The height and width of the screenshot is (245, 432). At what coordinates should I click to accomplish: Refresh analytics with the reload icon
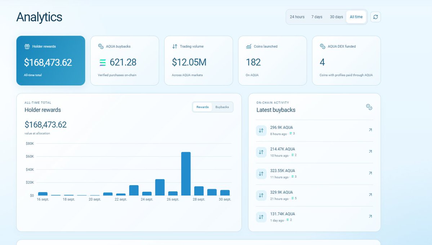coord(375,17)
